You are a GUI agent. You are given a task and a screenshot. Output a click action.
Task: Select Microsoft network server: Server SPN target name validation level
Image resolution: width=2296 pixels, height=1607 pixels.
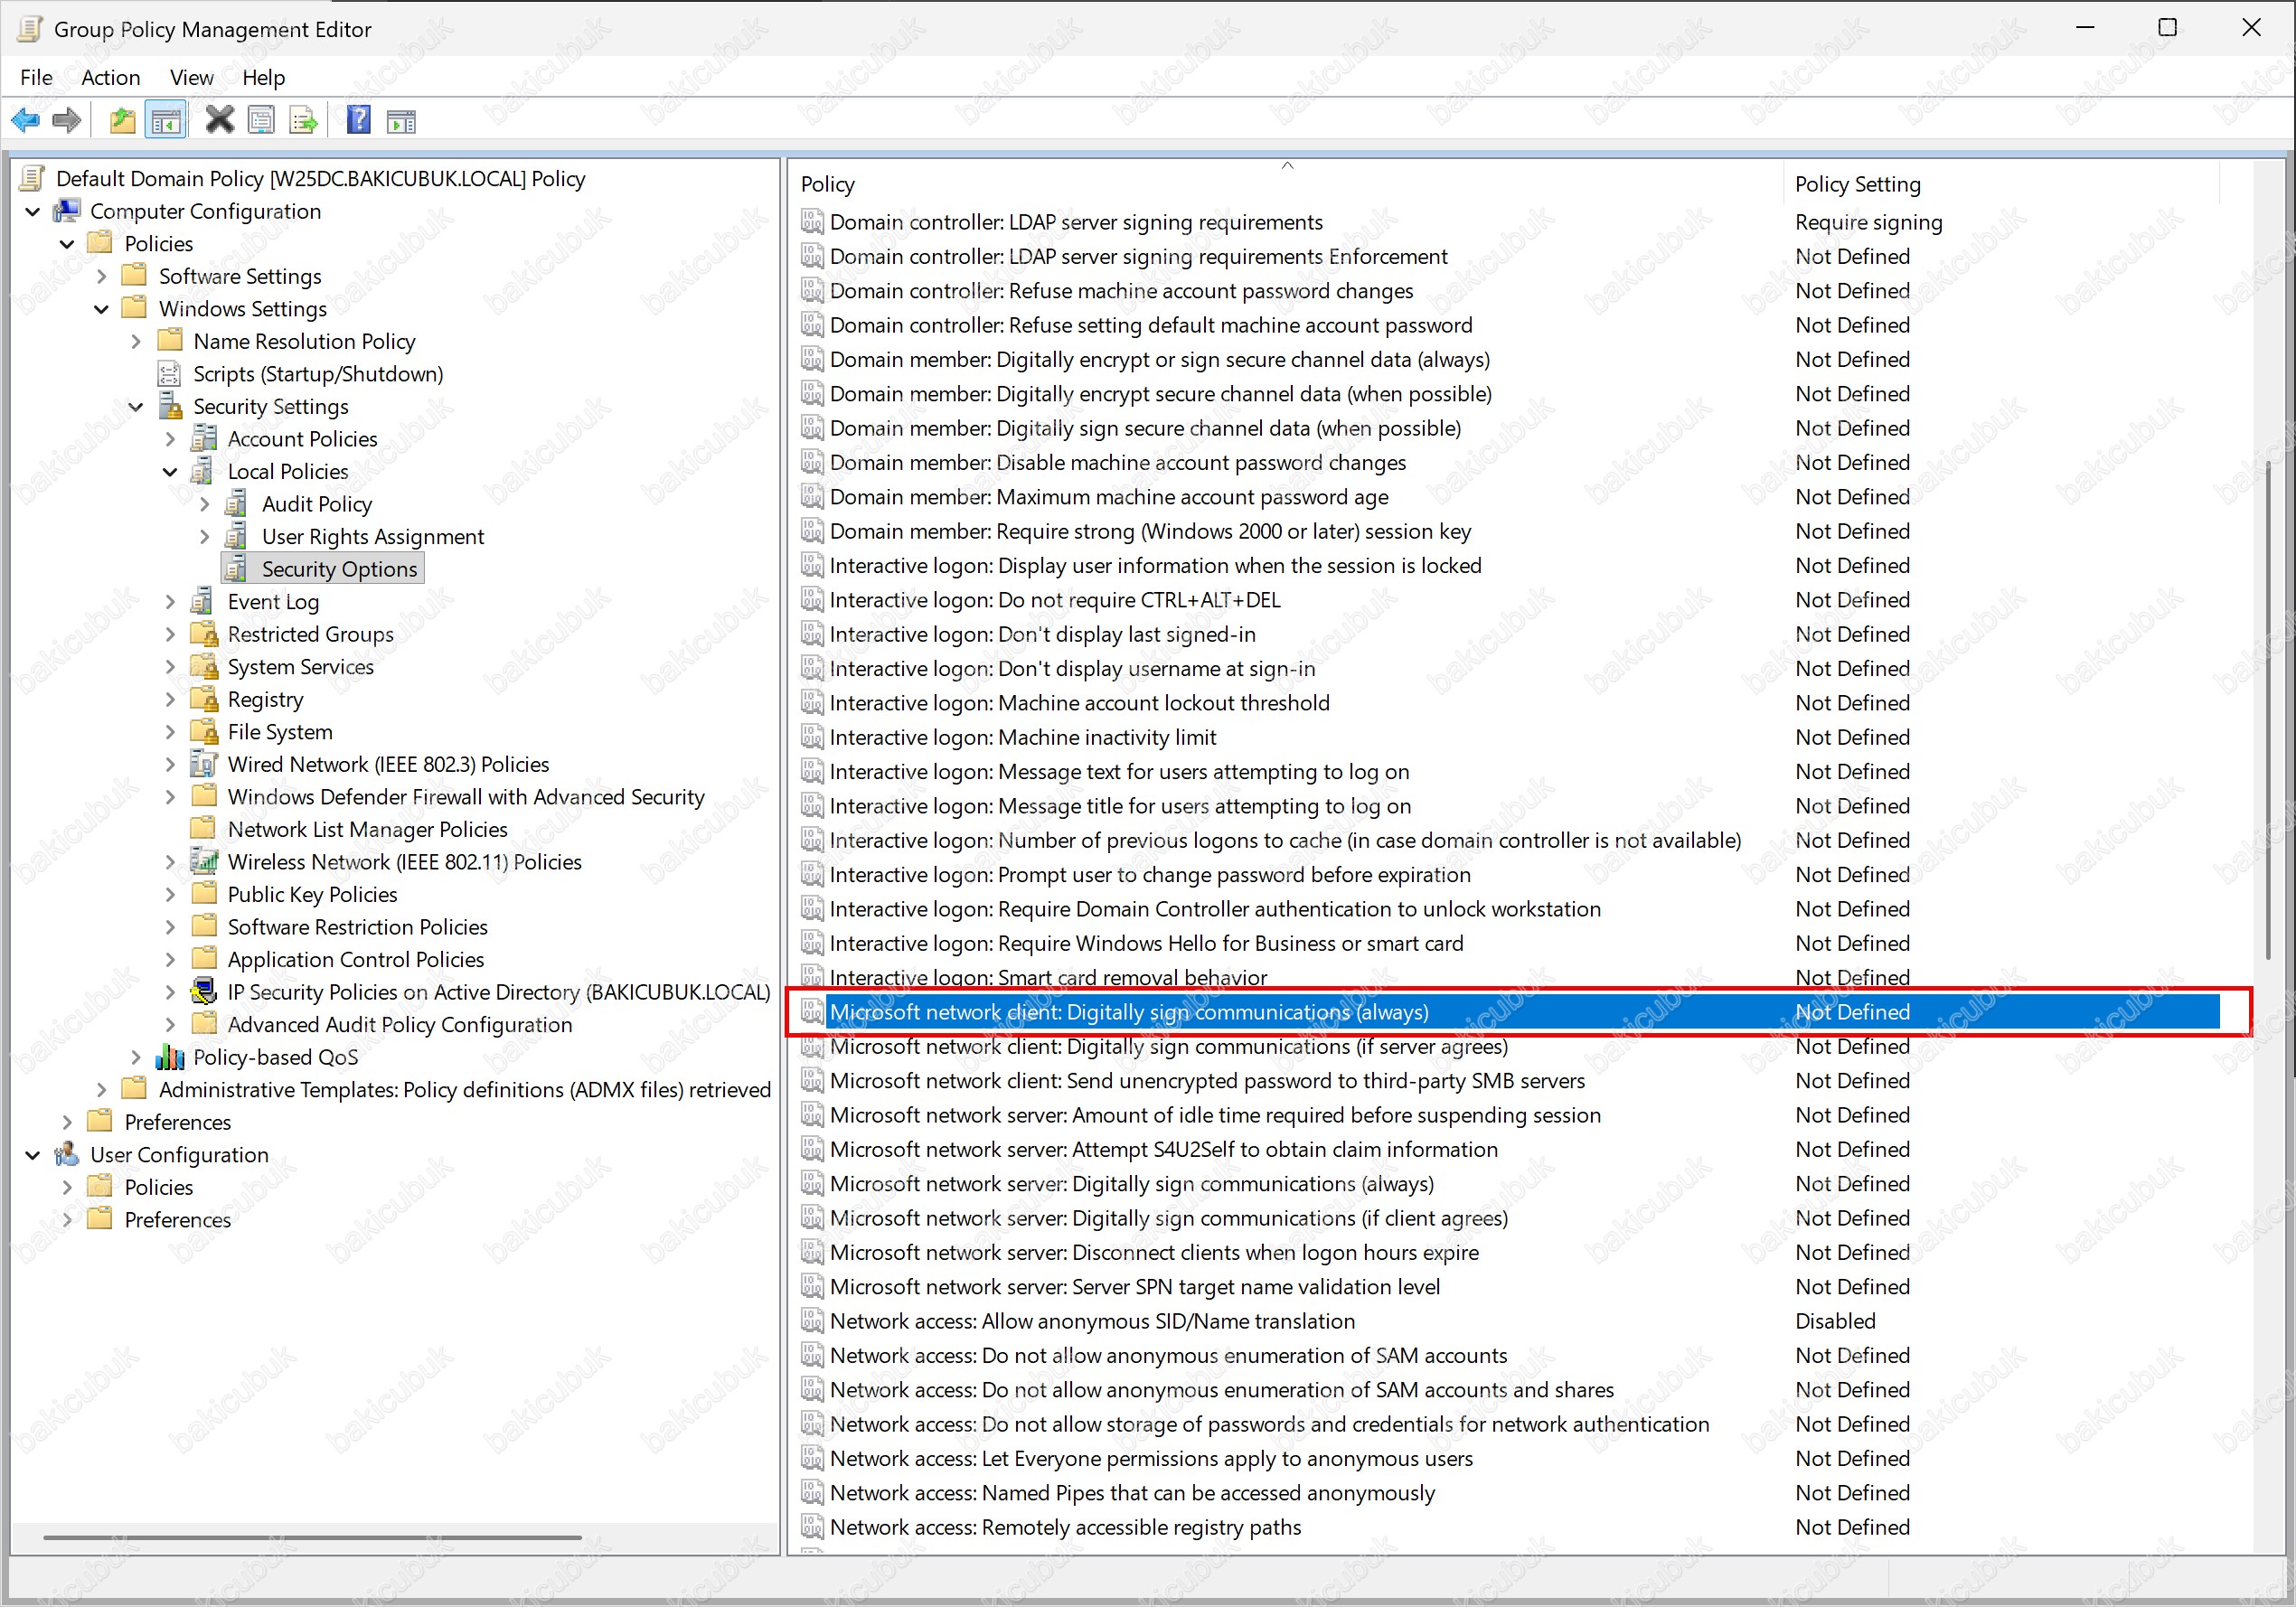coord(1135,1287)
